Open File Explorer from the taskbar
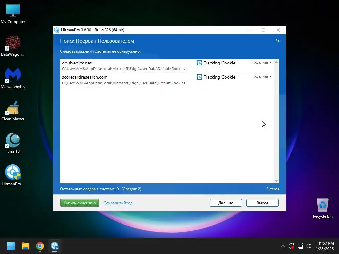 25,246
